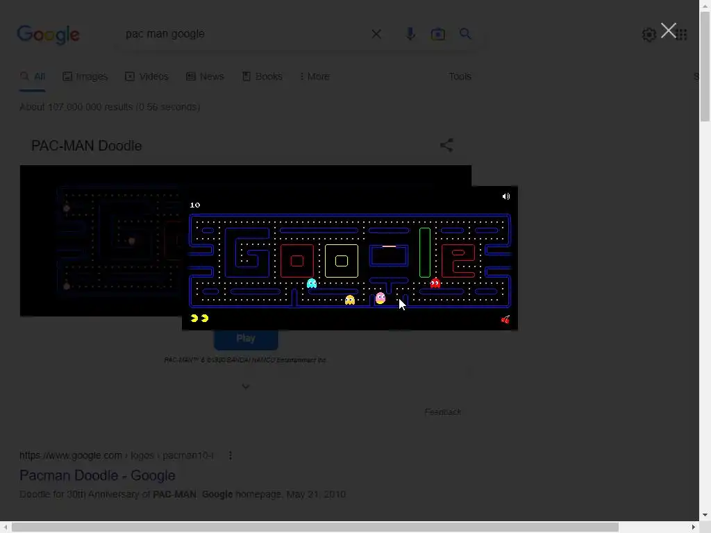Open the More search filters menu
This screenshot has width=711, height=533.
point(315,76)
